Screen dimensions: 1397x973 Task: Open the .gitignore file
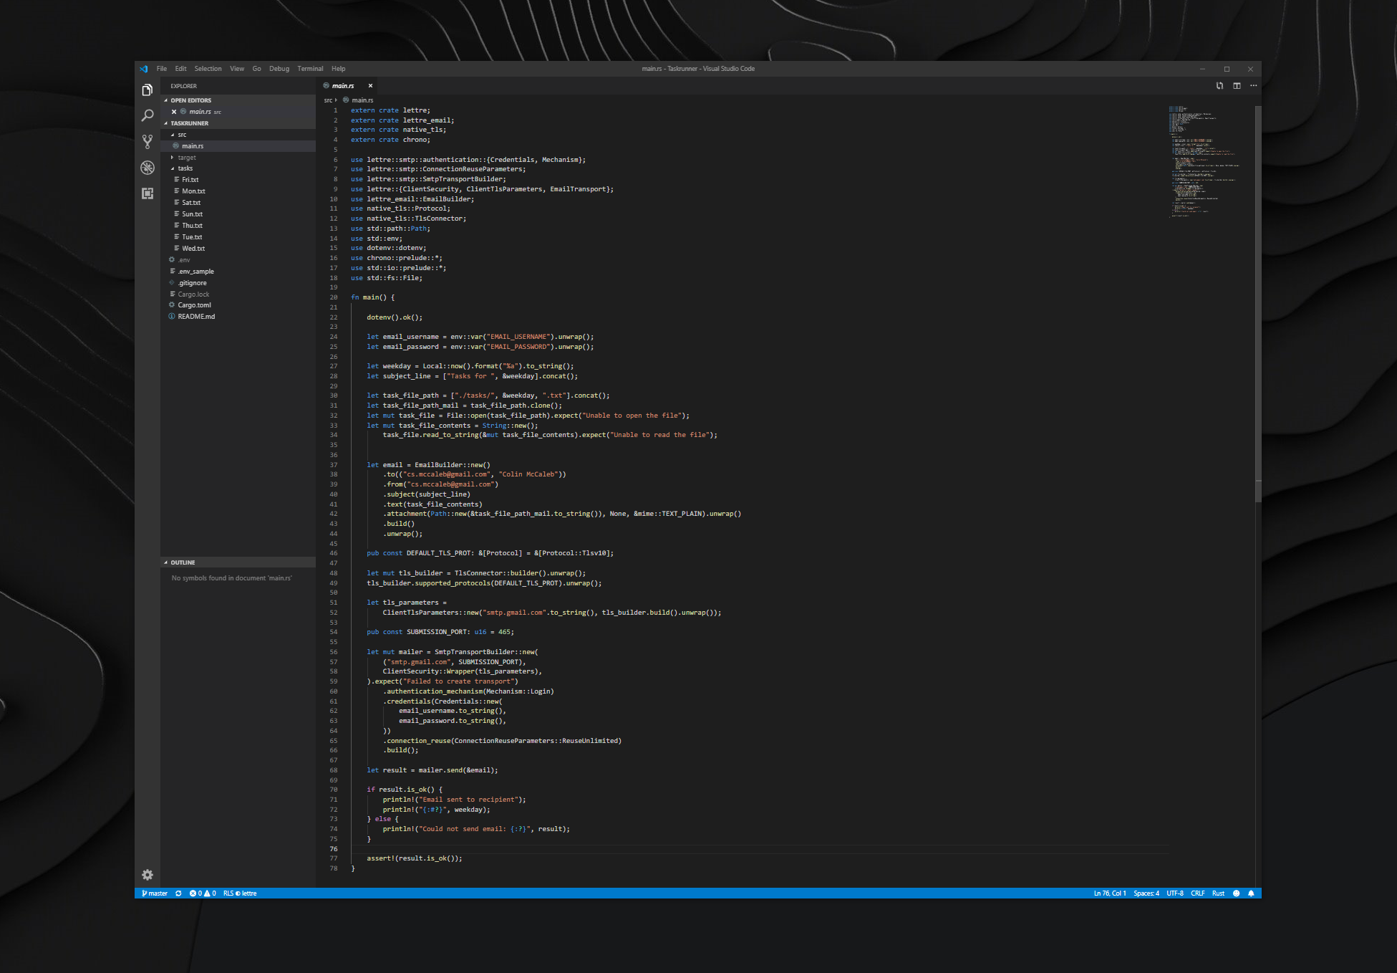point(238,283)
